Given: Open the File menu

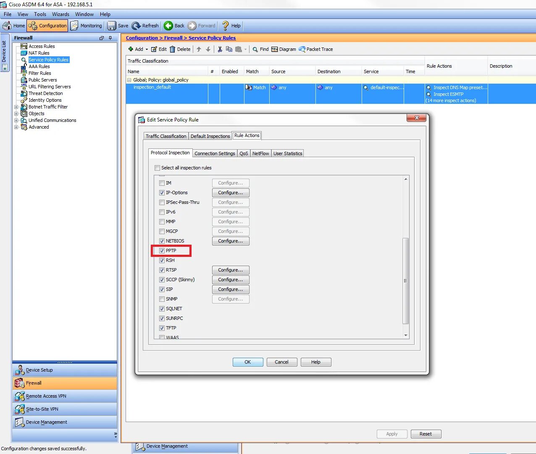Looking at the screenshot, I should pyautogui.click(x=8, y=14).
